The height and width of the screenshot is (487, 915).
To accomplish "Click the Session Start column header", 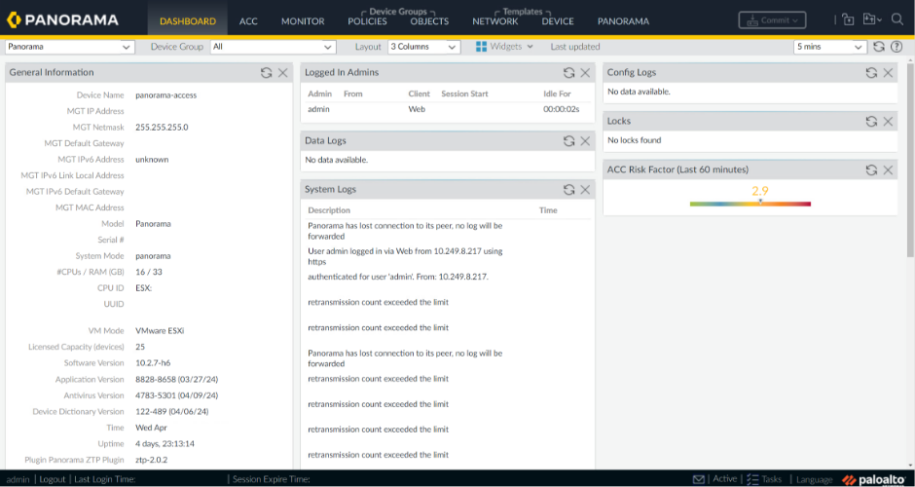I will pos(464,94).
